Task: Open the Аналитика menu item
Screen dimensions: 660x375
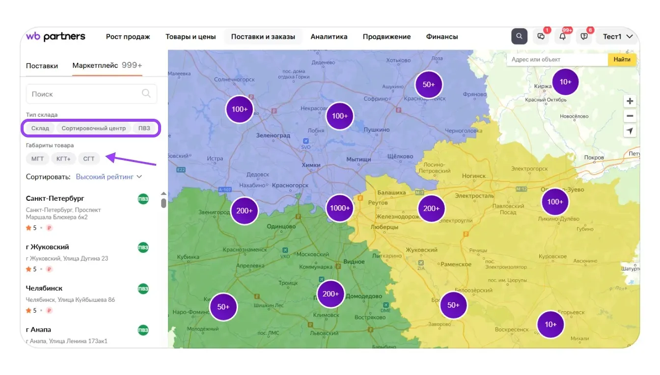Action: click(x=329, y=37)
